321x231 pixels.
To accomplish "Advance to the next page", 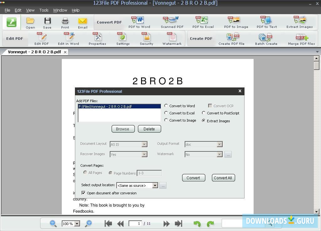I will (166, 223).
